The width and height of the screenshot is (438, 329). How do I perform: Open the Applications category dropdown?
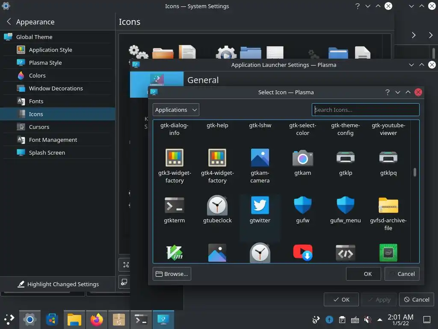[176, 110]
